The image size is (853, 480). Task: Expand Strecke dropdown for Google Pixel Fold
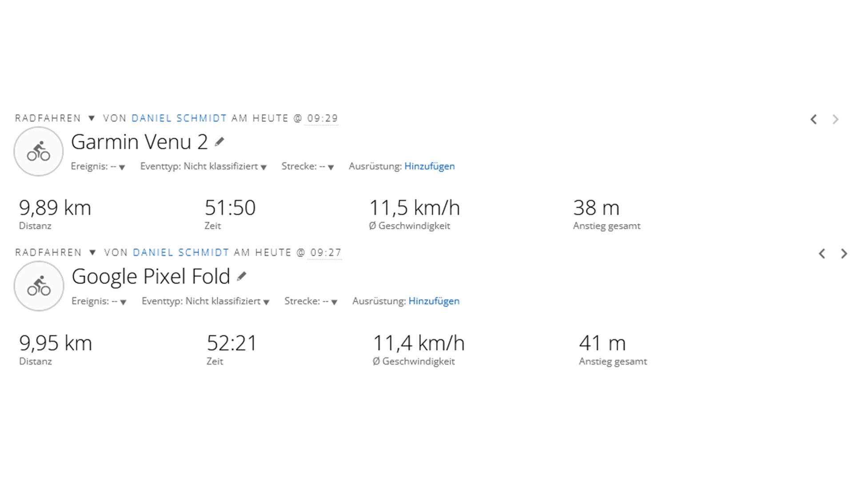click(x=334, y=302)
